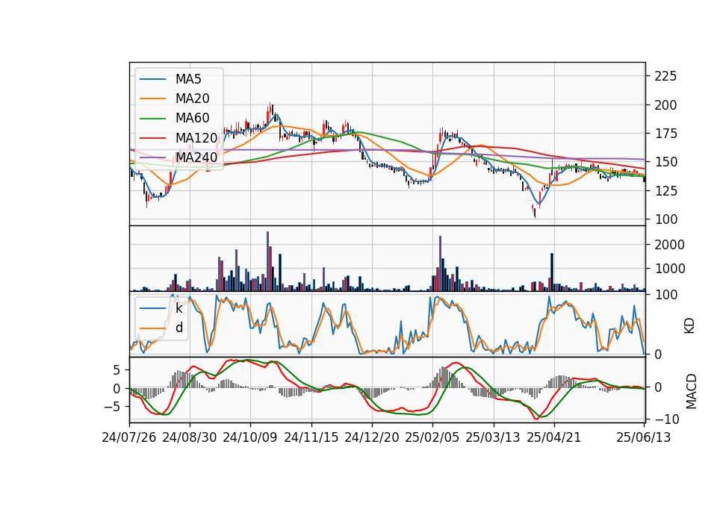Click the 25/04/21 date axis label
This screenshot has width=717, height=515.
click(x=553, y=437)
